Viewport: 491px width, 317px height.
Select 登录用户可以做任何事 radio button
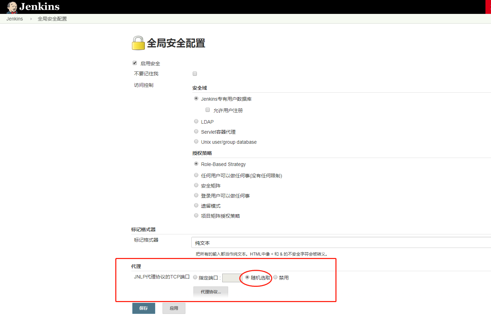(196, 195)
